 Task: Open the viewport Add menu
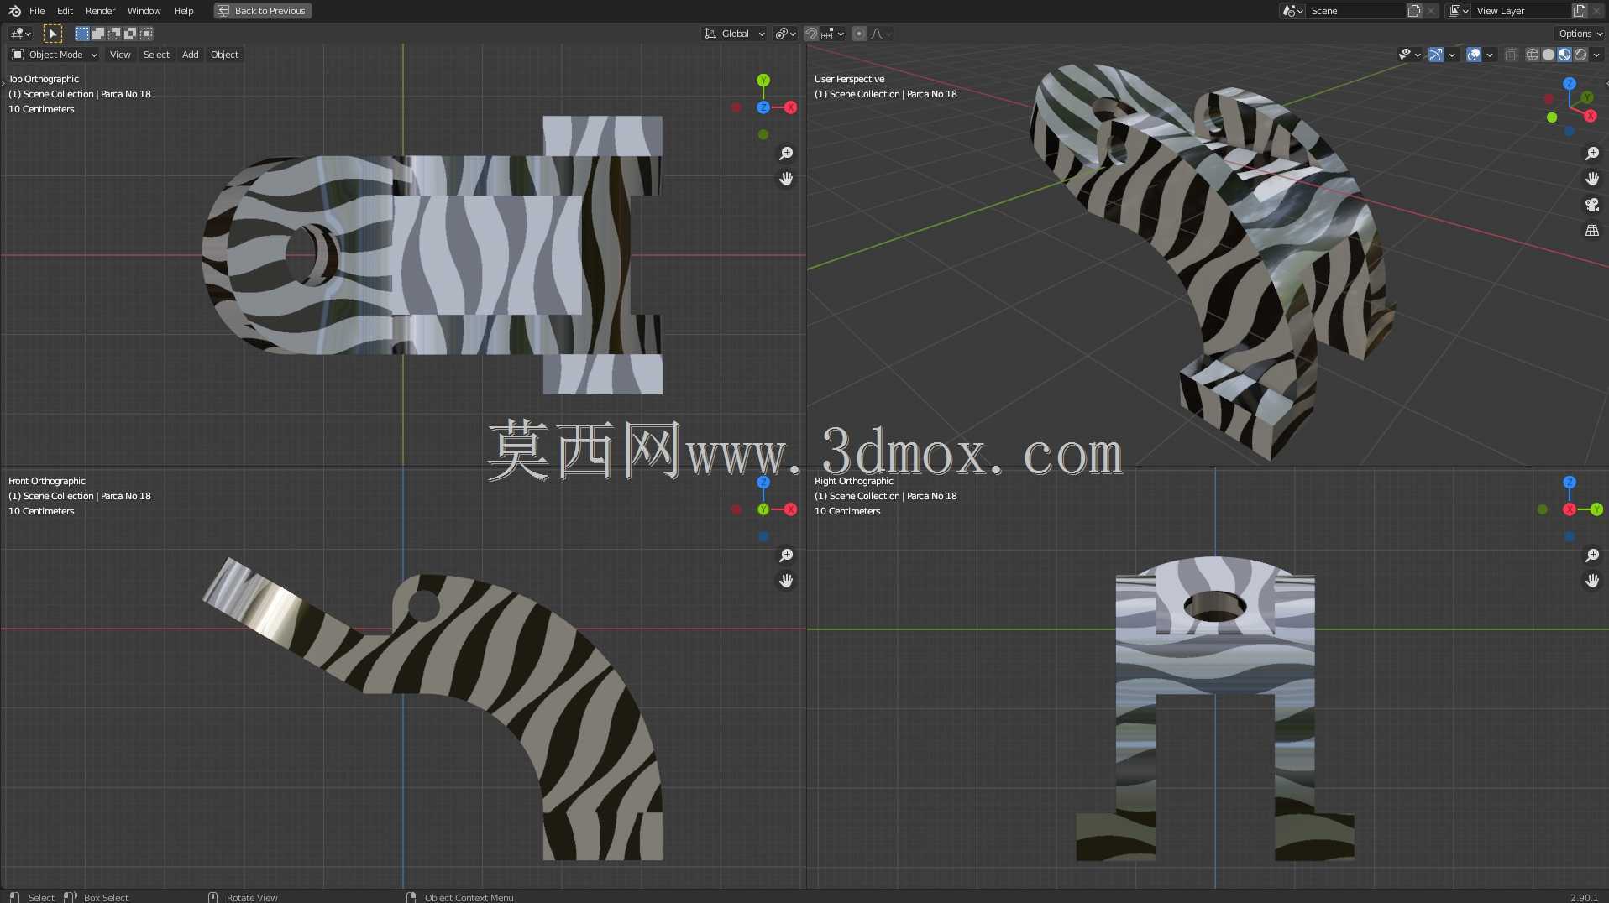coord(191,55)
